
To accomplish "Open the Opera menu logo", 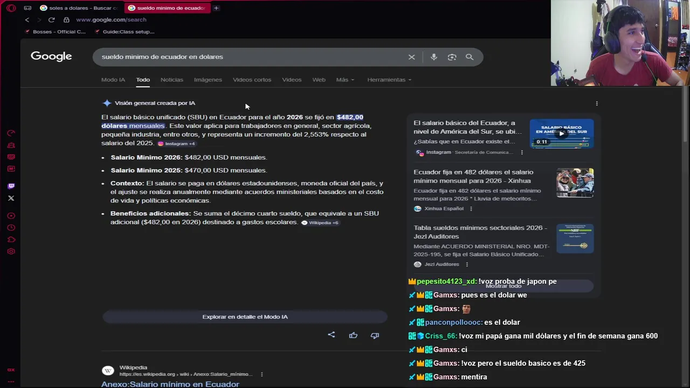I will click(x=11, y=8).
